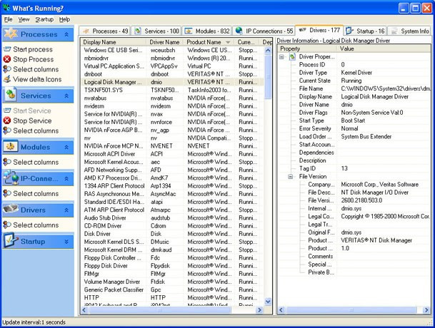
Task: Click the Driver Properties tree node icon
Action: [292, 57]
